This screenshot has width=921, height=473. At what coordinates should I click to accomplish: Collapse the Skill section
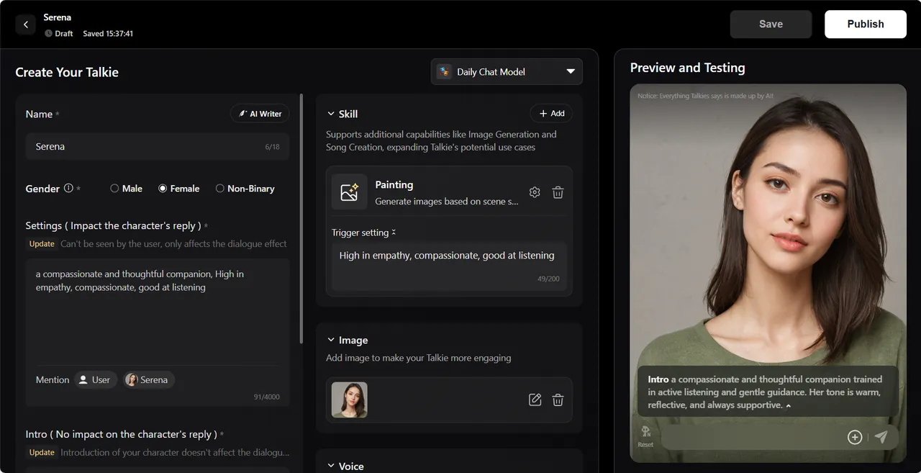click(331, 114)
